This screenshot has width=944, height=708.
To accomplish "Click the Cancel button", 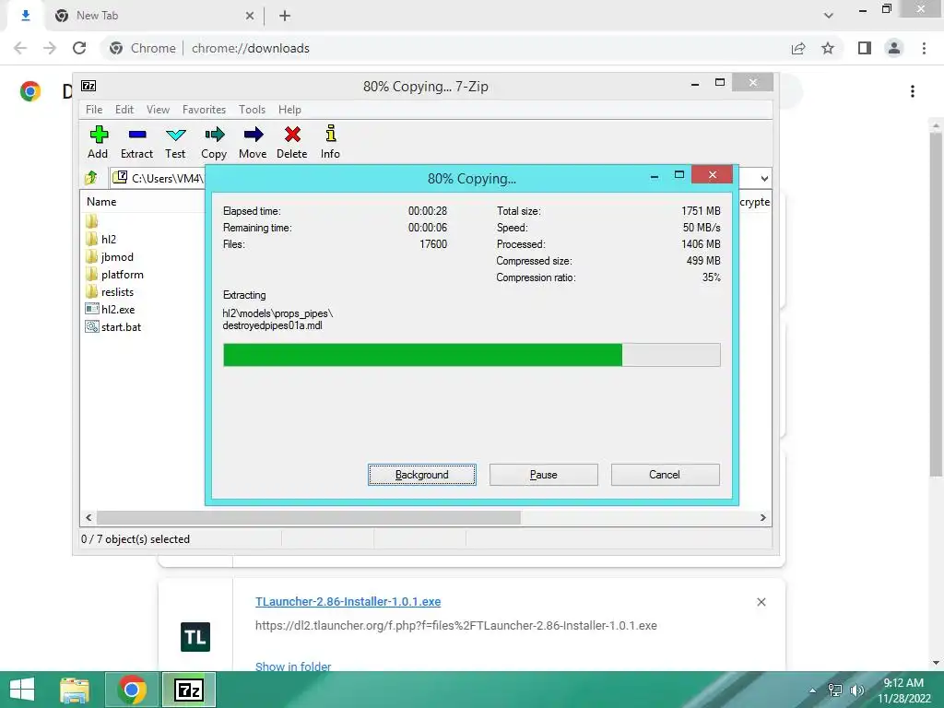I will coord(666,475).
